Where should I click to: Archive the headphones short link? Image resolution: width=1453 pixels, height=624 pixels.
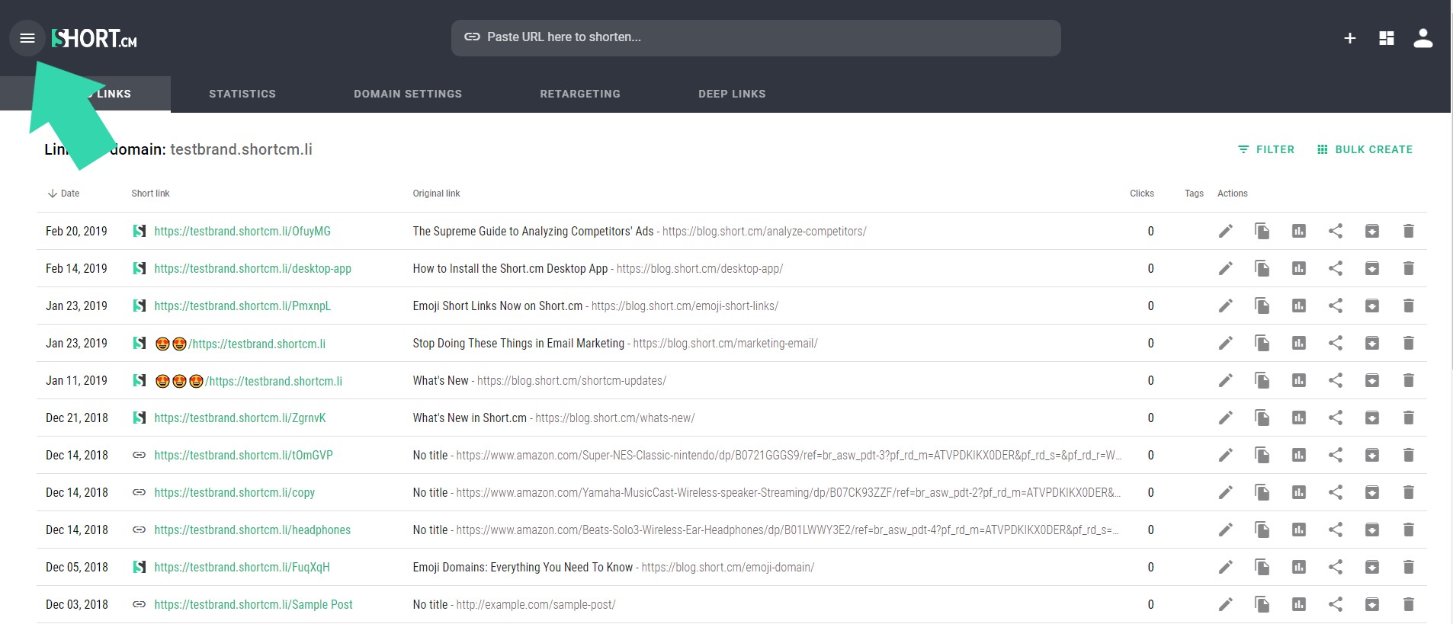click(x=1371, y=530)
